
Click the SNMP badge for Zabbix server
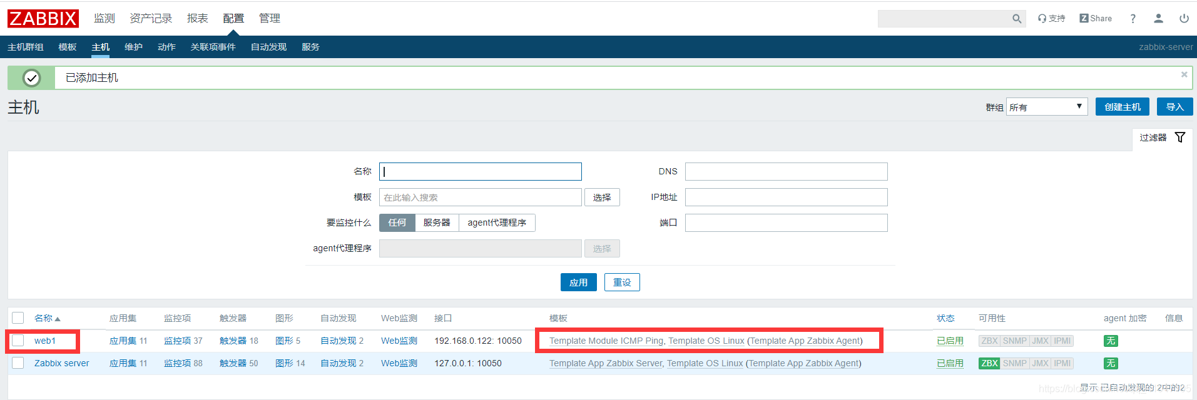(1014, 363)
